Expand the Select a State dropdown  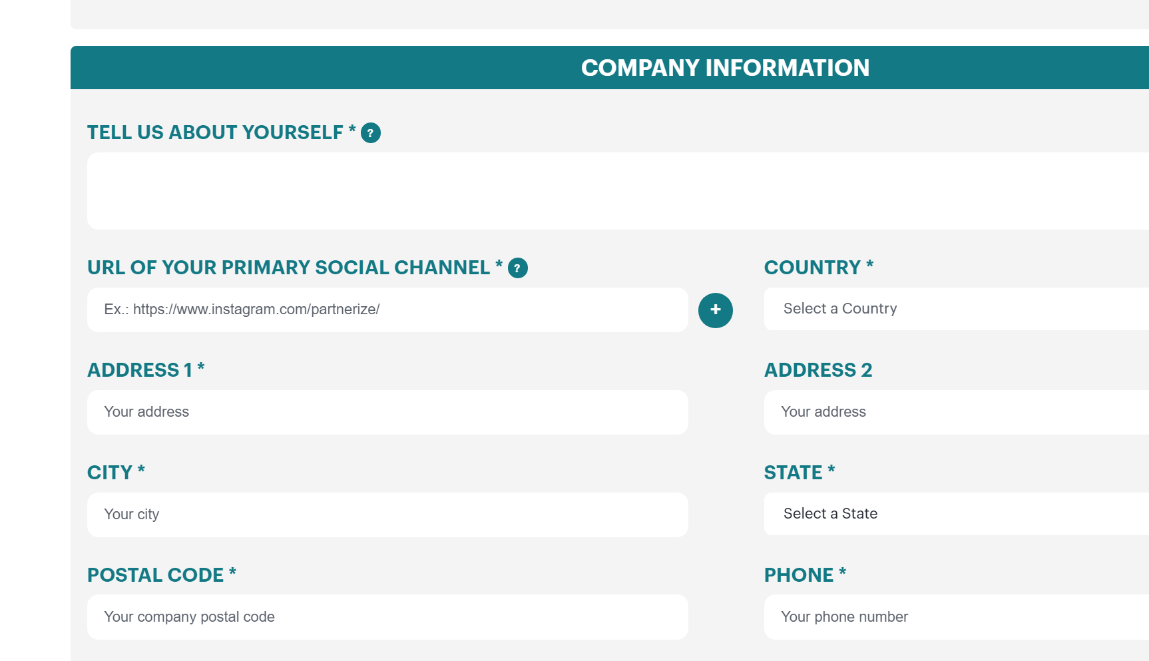coord(956,514)
